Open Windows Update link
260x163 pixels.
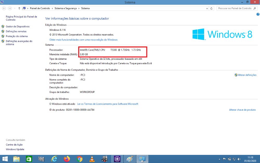pos(15,149)
